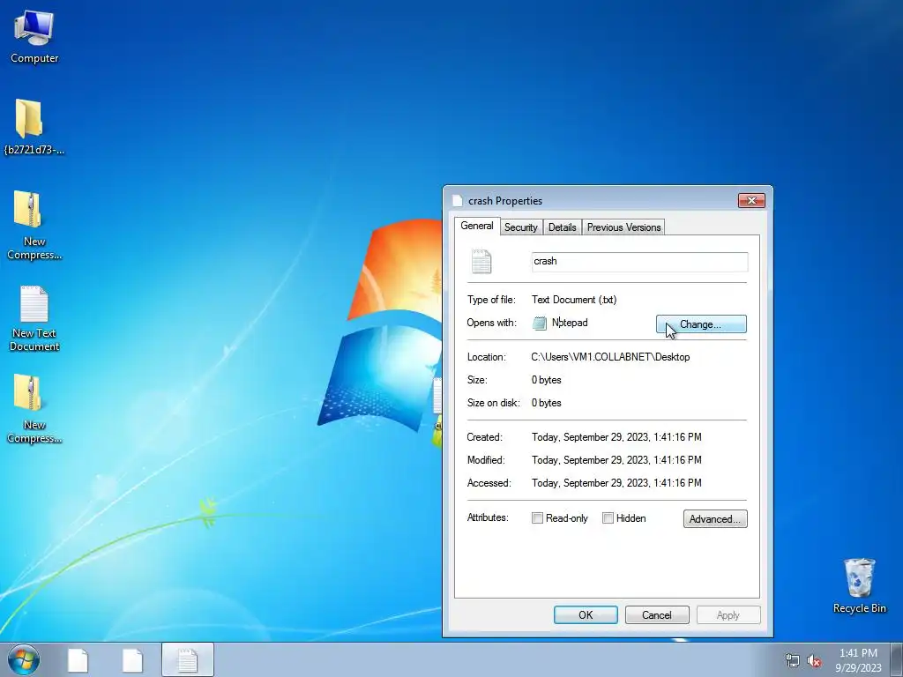This screenshot has width=903, height=677.
Task: Click the document icon in Properties title bar
Action: pyautogui.click(x=458, y=200)
